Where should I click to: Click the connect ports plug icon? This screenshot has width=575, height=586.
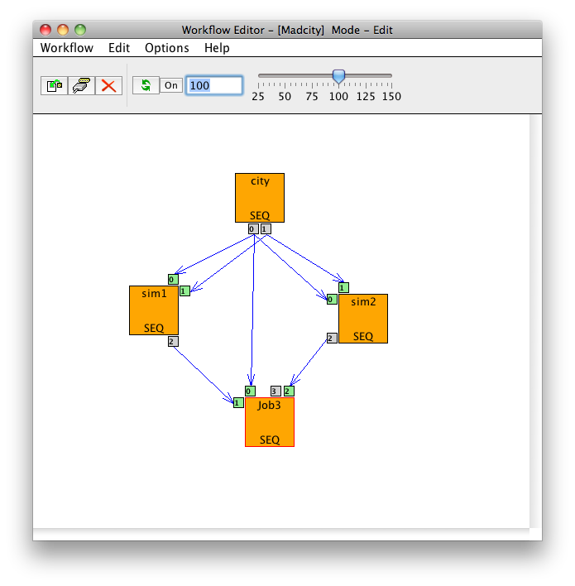81,85
